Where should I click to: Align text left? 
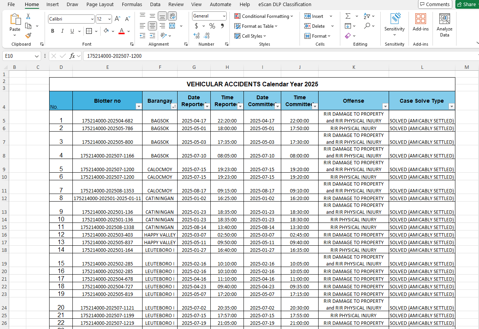(x=143, y=26)
